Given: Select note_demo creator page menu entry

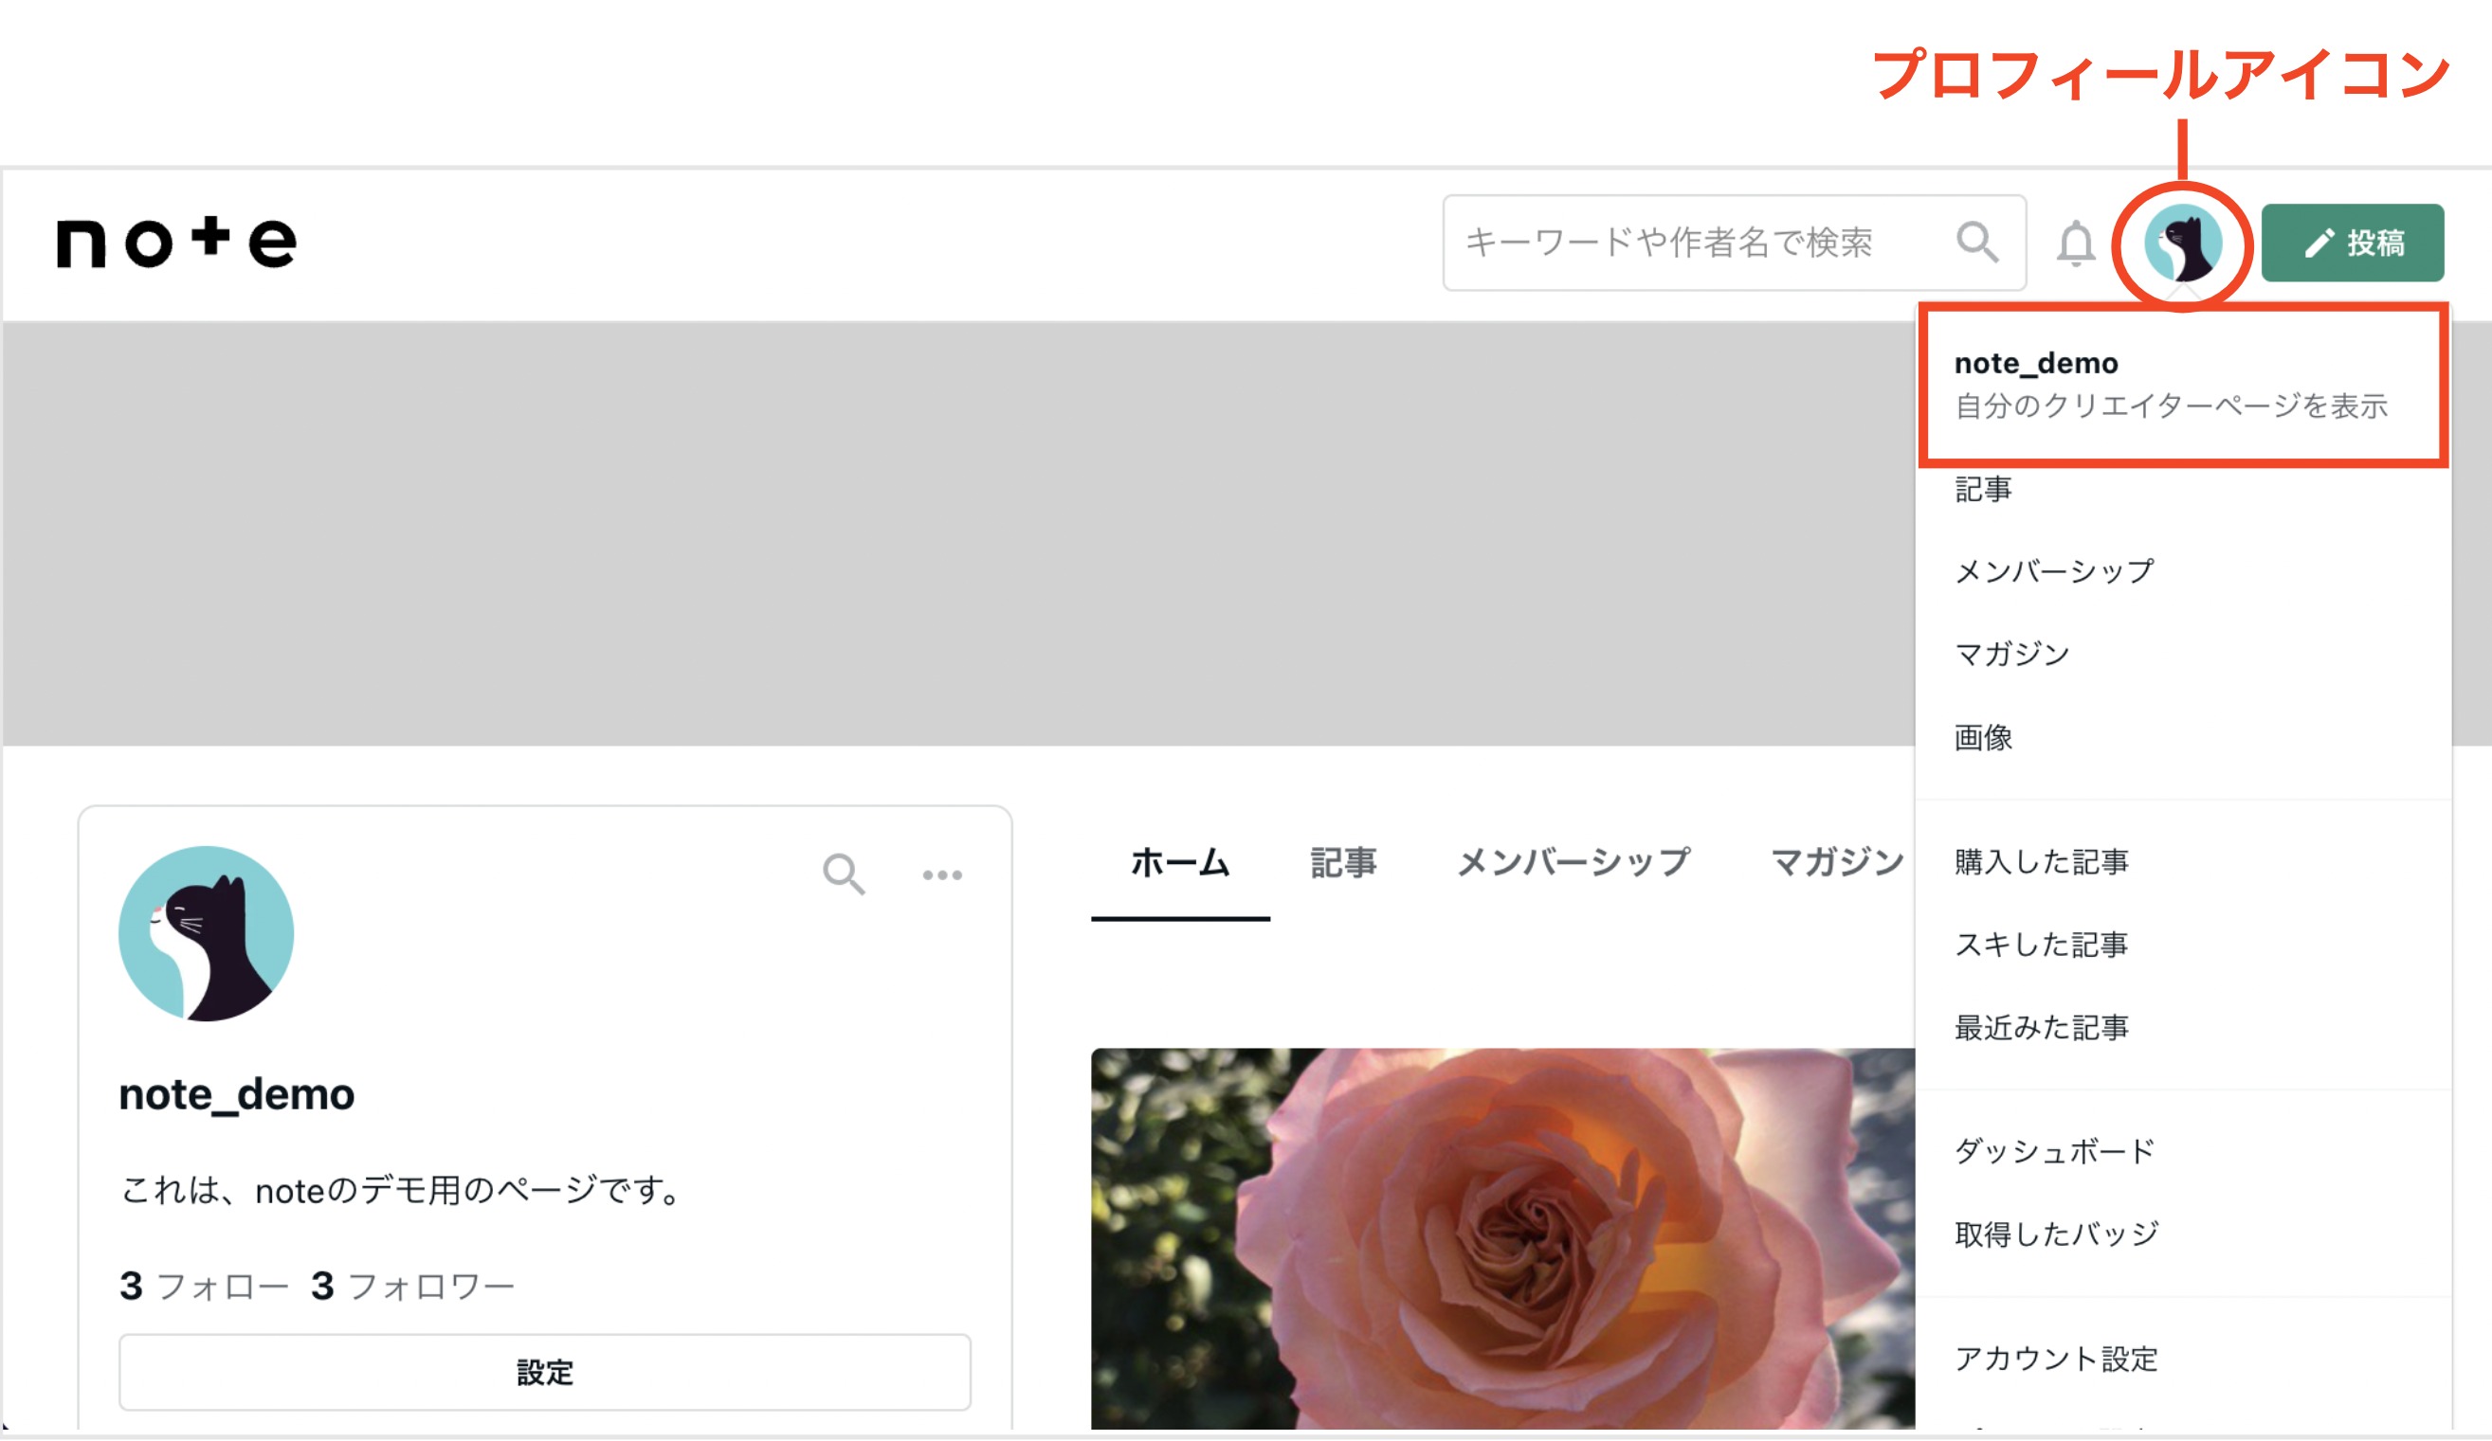Looking at the screenshot, I should (x=2182, y=385).
